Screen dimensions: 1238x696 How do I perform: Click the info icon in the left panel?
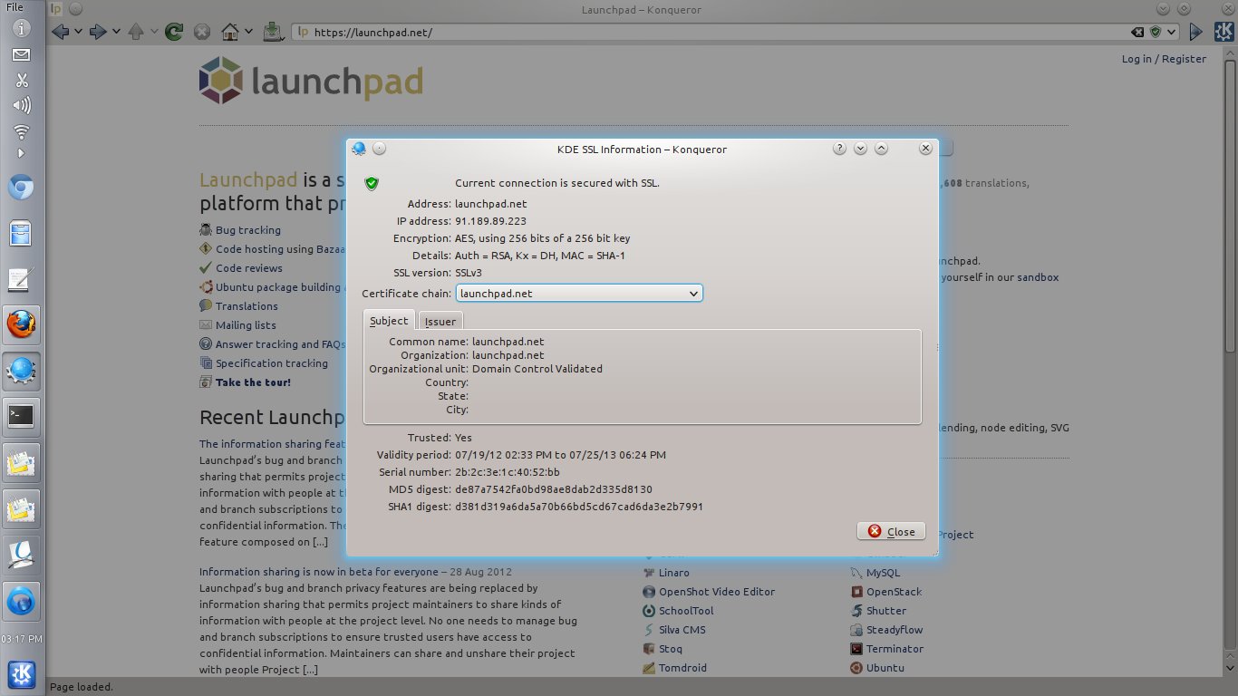[x=21, y=28]
